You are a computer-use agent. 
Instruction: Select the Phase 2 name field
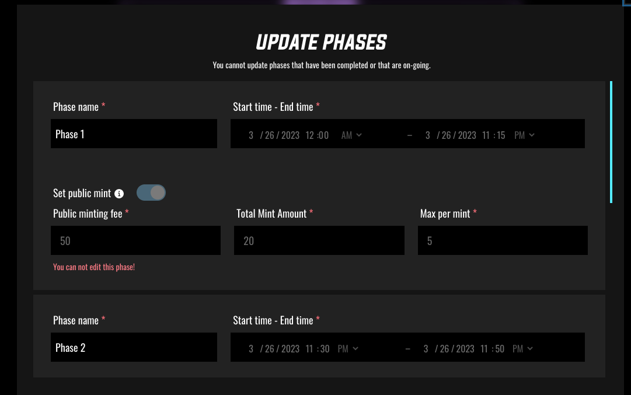point(134,347)
